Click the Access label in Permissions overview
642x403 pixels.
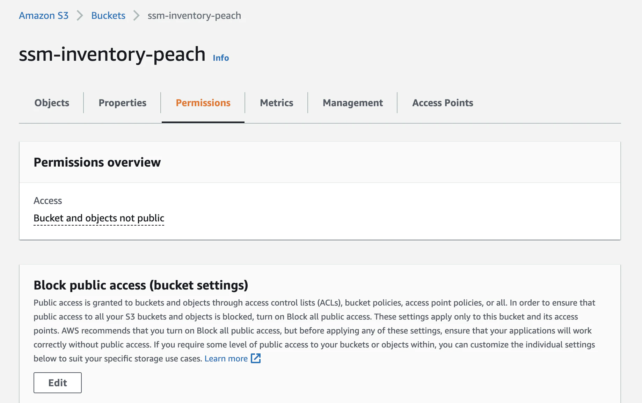coord(48,200)
